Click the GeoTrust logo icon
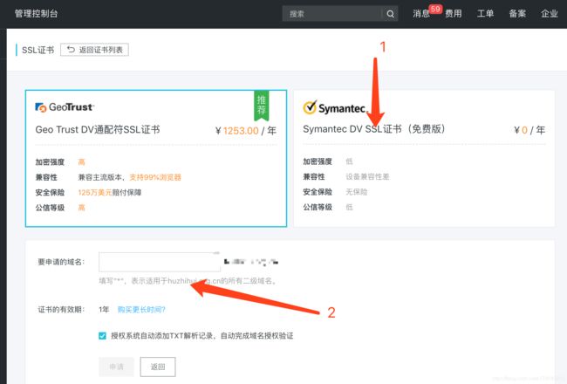 41,107
